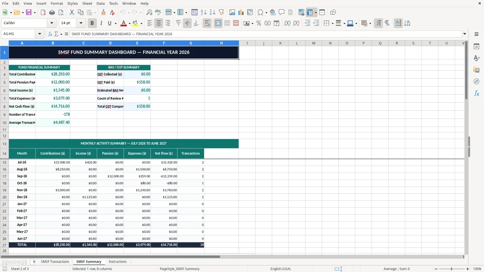
Task: Expand the background color dropdown arrow
Action: pos(141,23)
